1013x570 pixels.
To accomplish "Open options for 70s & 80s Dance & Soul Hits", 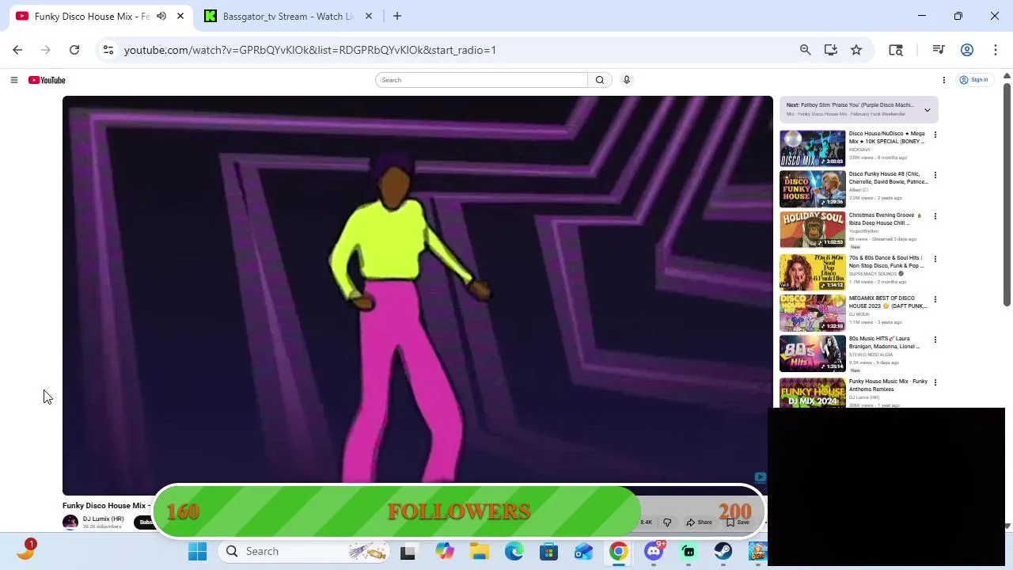I will click(x=935, y=259).
